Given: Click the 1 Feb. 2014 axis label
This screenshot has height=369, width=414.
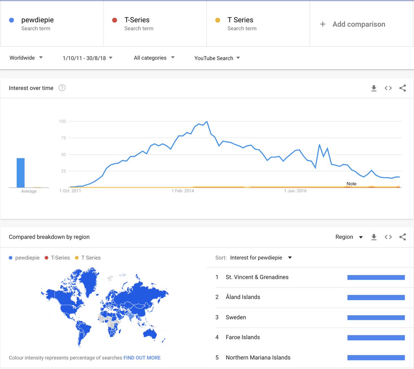Looking at the screenshot, I should [183, 191].
